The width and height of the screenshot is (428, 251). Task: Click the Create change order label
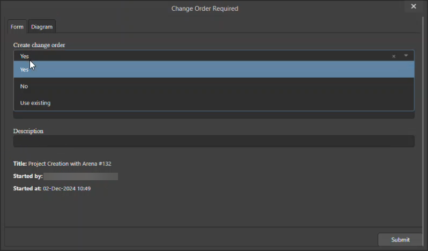pos(39,45)
